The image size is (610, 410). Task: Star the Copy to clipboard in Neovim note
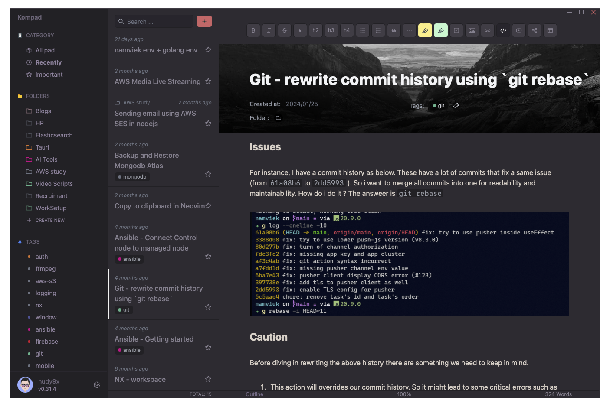208,206
